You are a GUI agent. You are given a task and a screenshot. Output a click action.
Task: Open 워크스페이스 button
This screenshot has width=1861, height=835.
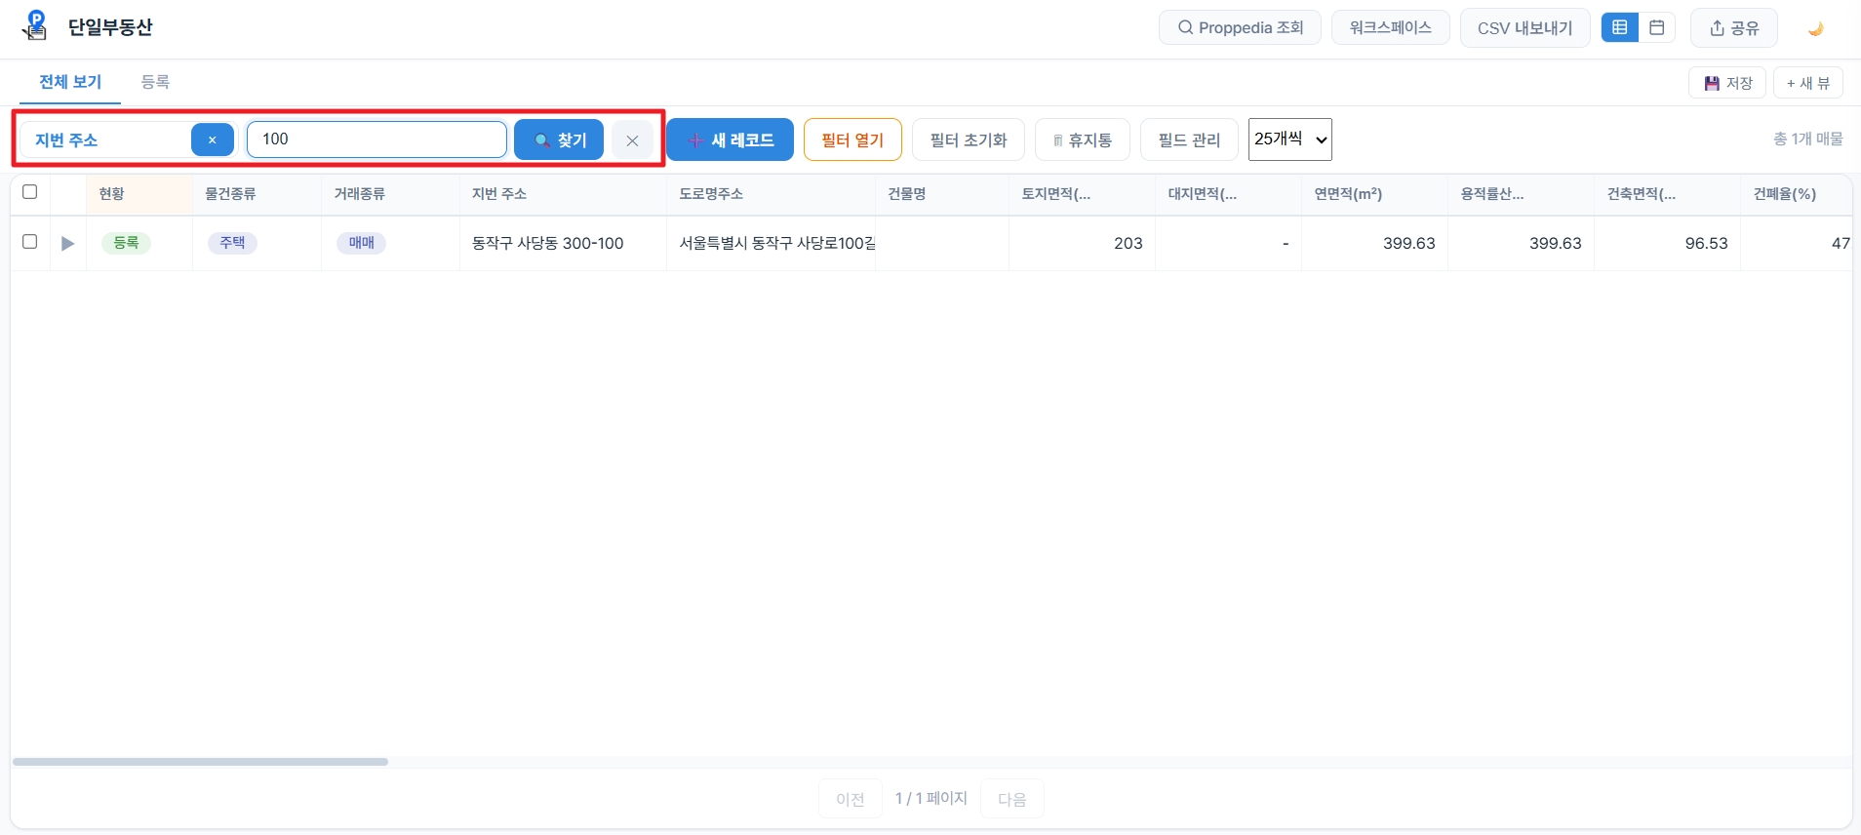[x=1390, y=27]
